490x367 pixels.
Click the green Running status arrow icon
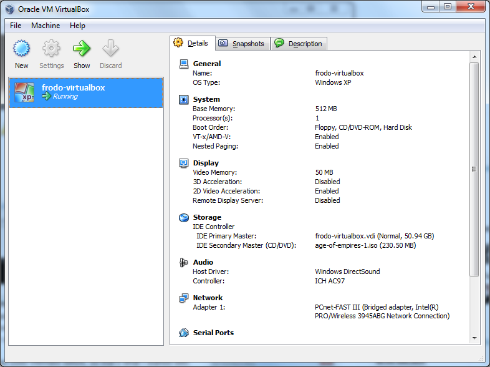pos(46,96)
